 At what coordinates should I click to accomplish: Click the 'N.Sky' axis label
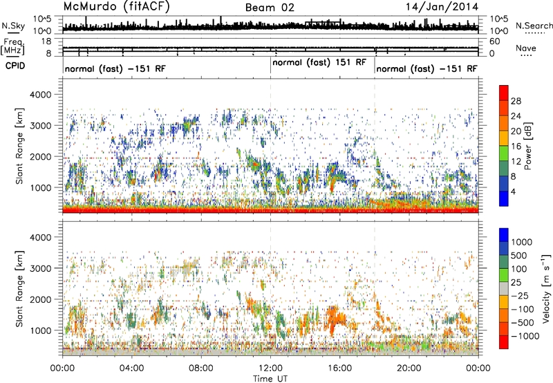(13, 26)
